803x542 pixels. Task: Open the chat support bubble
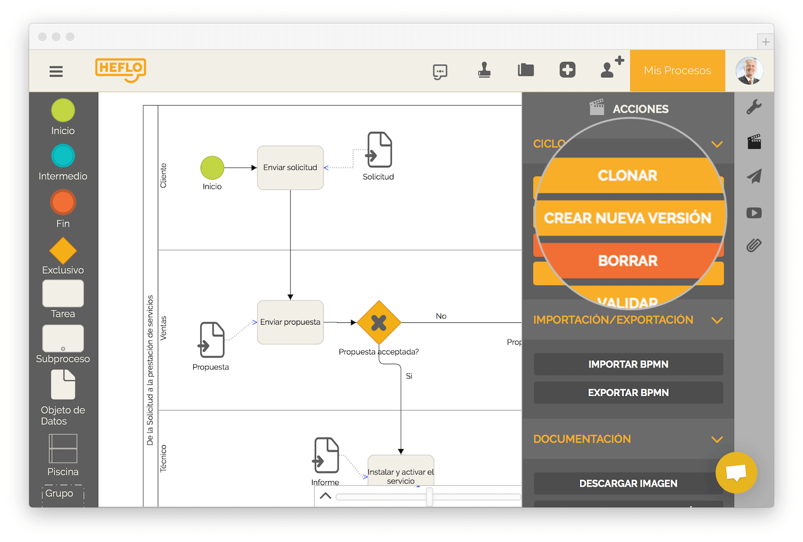coord(736,473)
